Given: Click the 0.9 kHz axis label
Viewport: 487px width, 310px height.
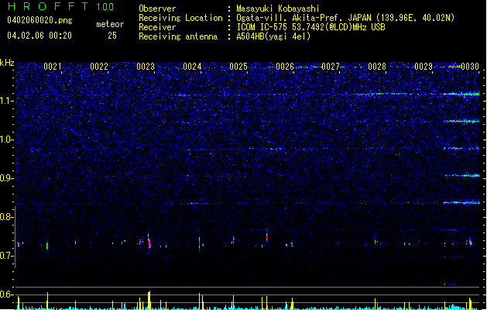Looking at the screenshot, I should 7,178.
